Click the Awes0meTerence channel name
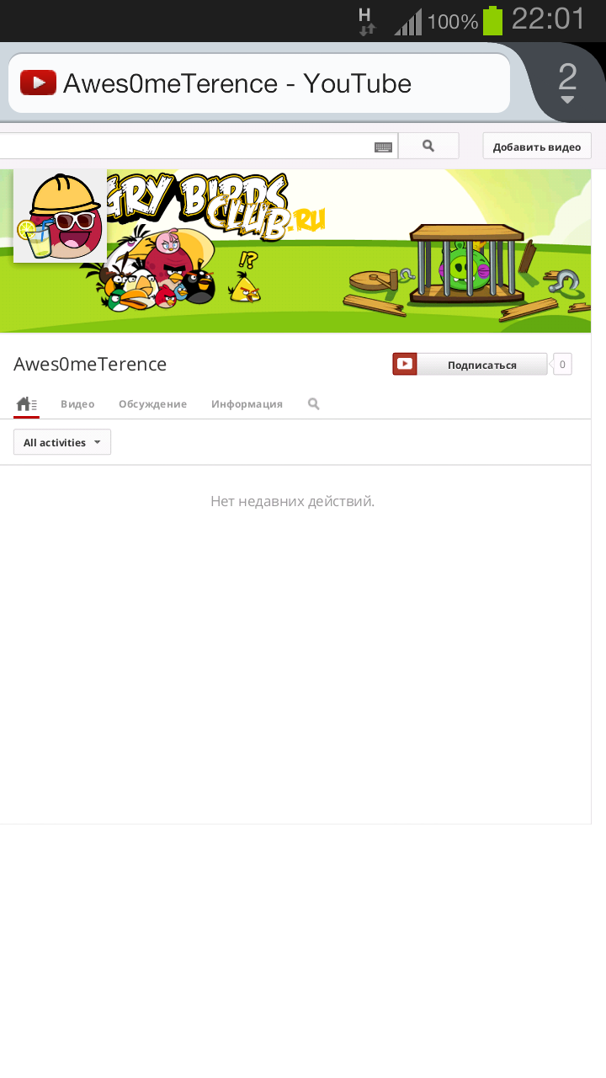 pos(90,364)
